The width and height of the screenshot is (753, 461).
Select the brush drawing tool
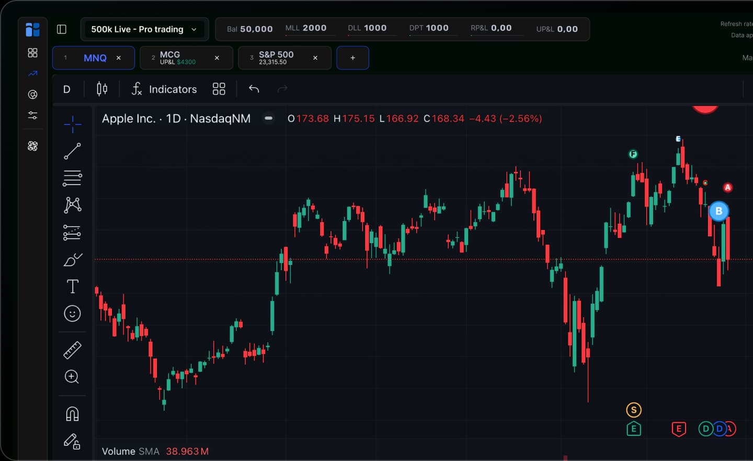72,259
